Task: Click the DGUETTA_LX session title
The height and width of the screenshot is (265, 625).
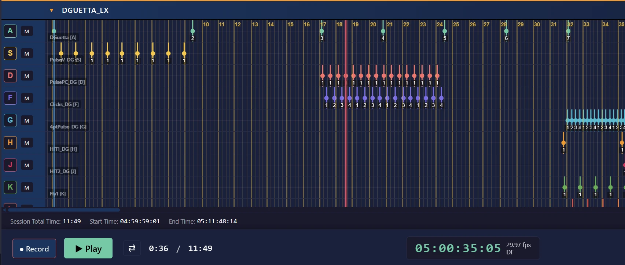Action: point(85,10)
